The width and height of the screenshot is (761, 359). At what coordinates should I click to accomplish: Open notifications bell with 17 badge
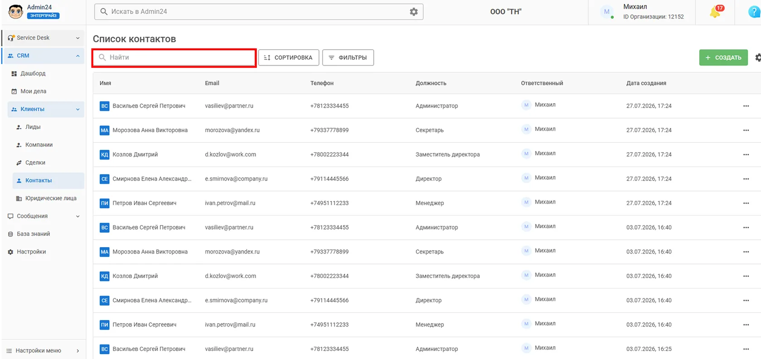[715, 12]
